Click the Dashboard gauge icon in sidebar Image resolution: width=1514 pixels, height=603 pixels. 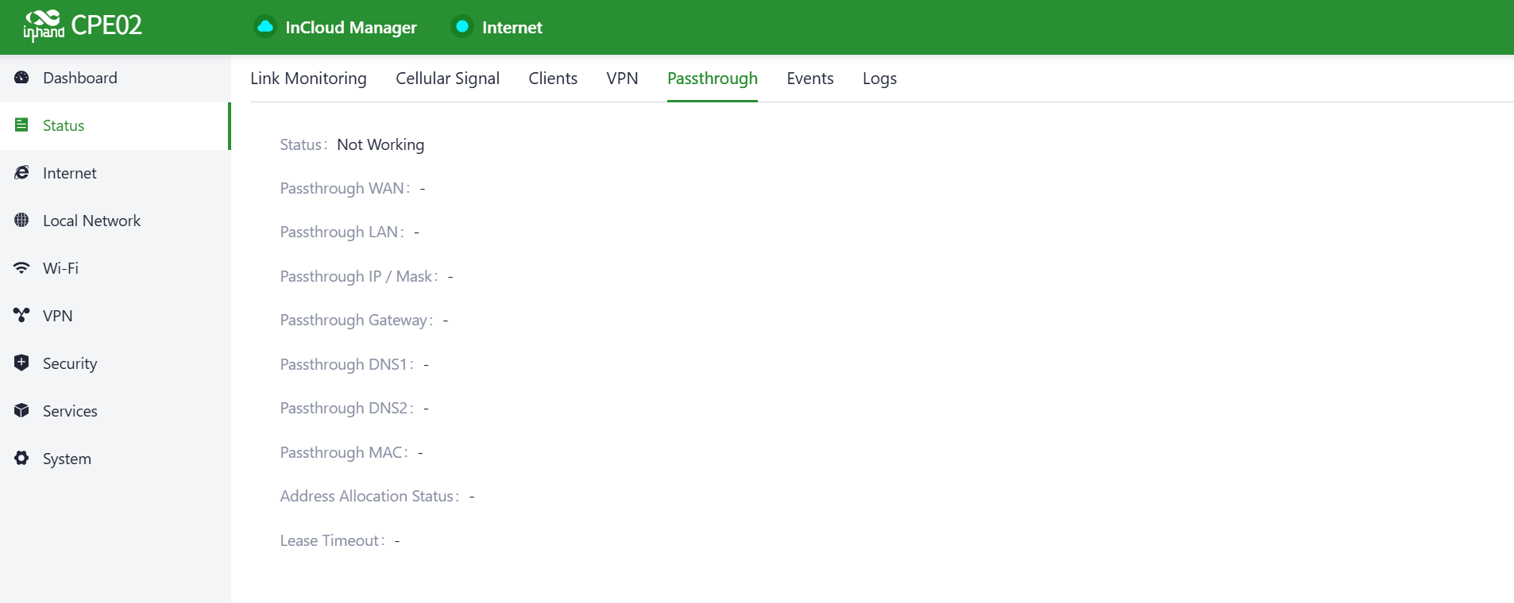22,78
